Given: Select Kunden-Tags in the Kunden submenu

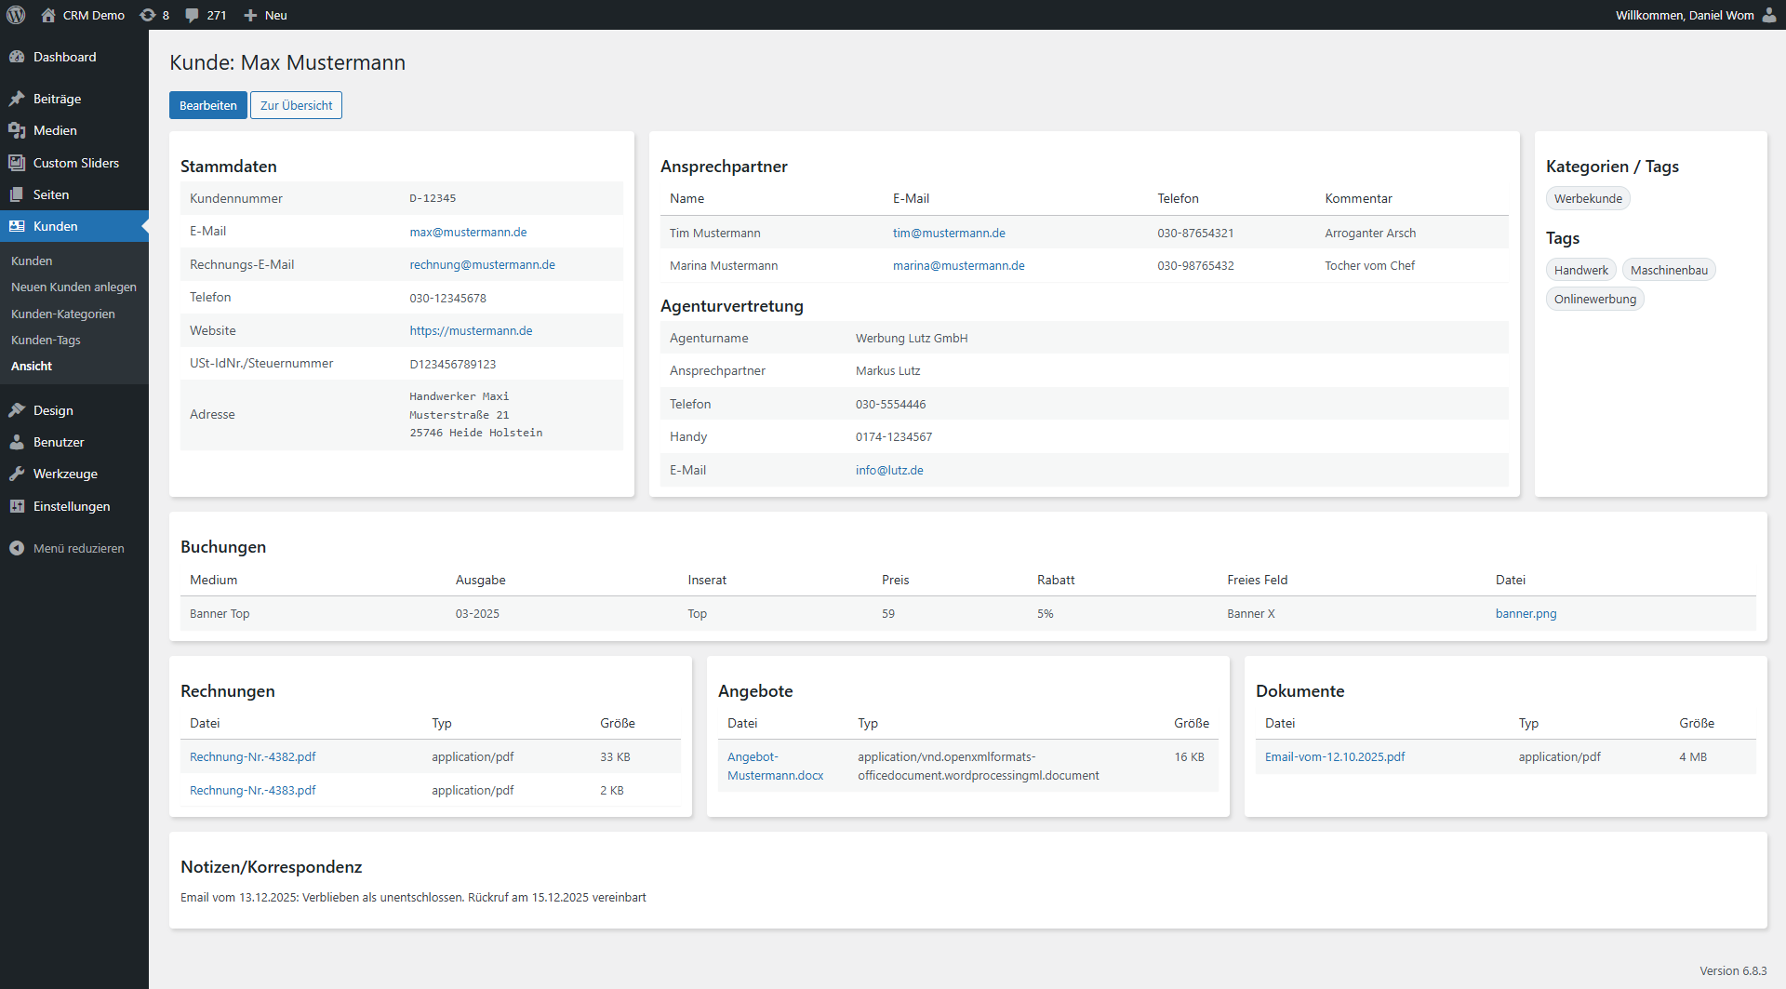Looking at the screenshot, I should coord(46,340).
